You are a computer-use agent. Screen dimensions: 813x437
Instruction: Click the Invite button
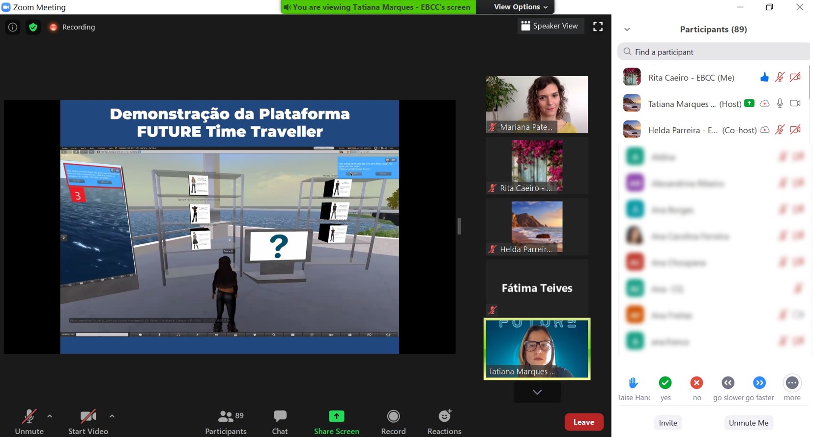[668, 423]
